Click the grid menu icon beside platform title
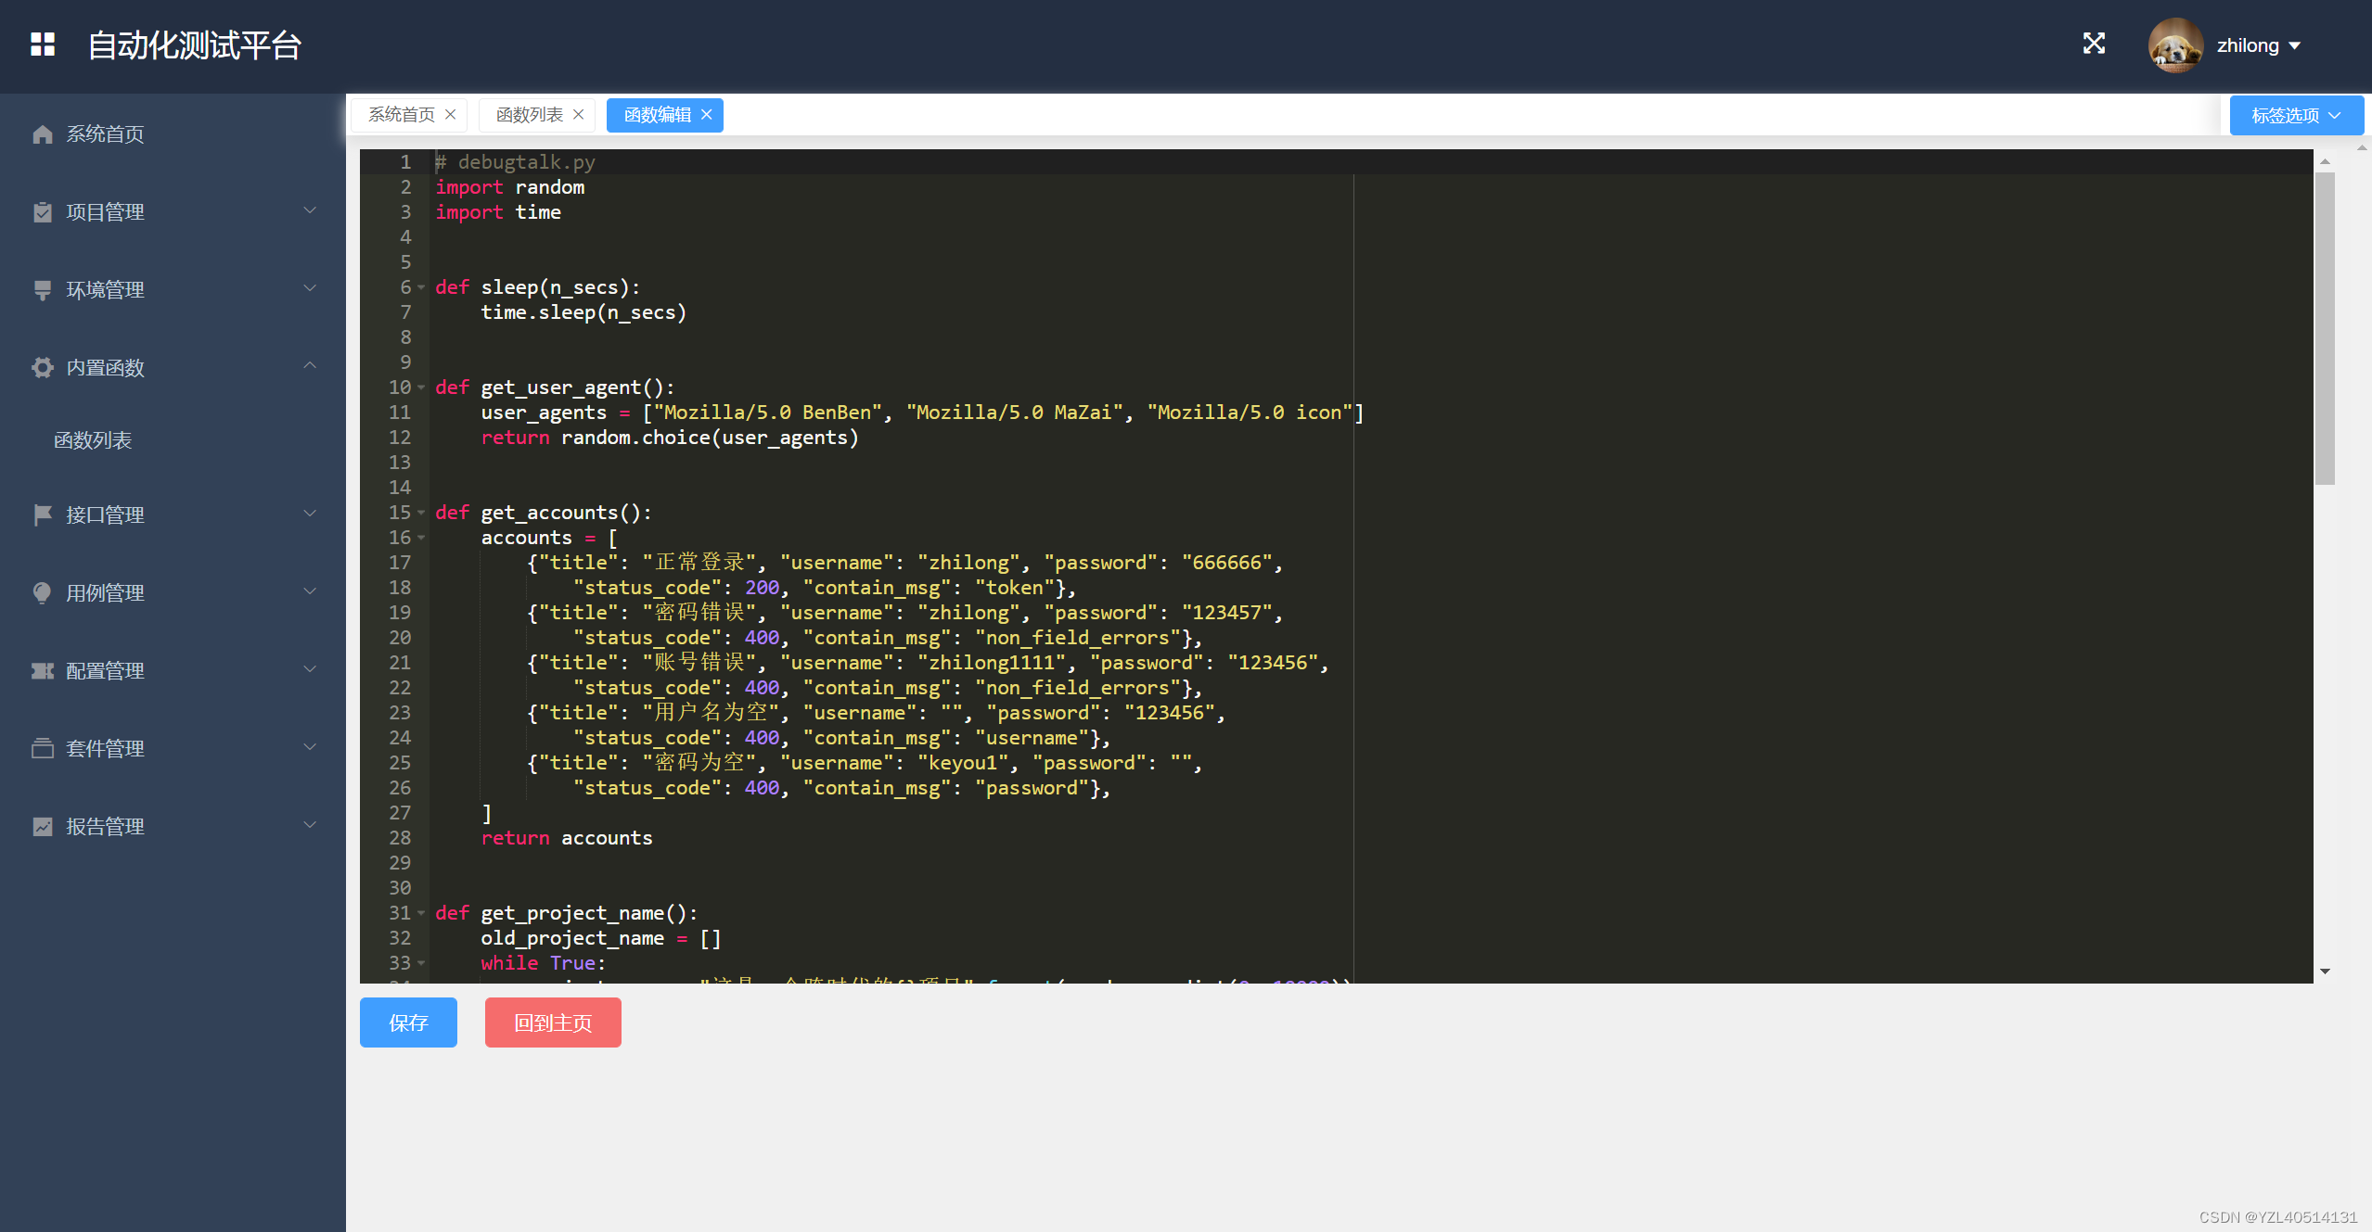This screenshot has width=2372, height=1232. (43, 44)
